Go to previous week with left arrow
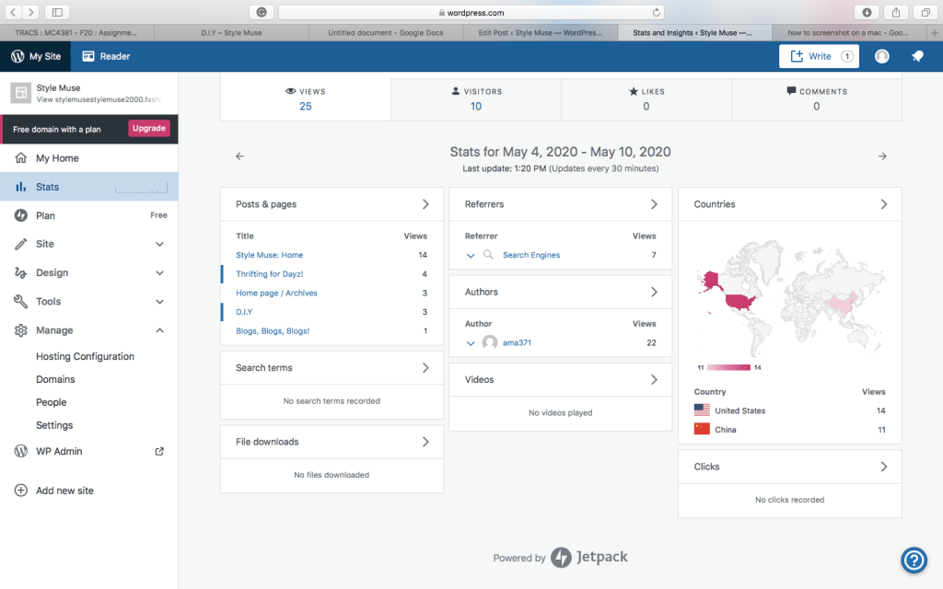Viewport: 943px width, 589px height. pyautogui.click(x=239, y=156)
